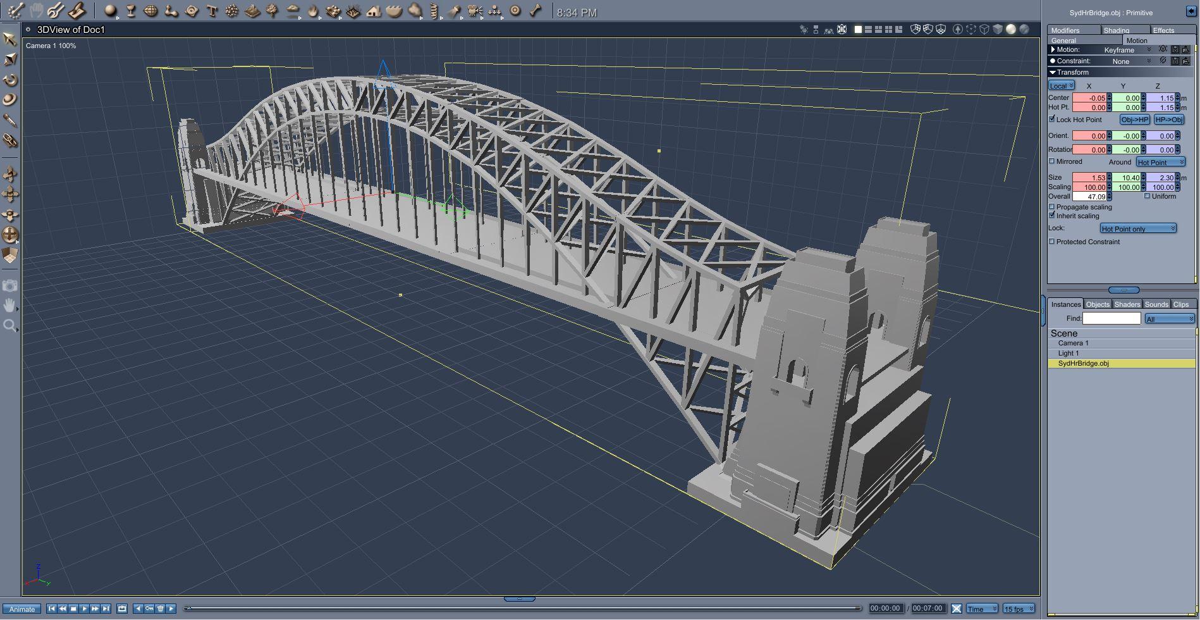Image resolution: width=1200 pixels, height=620 pixels.
Task: Open the Sounds tab
Action: tap(1156, 304)
